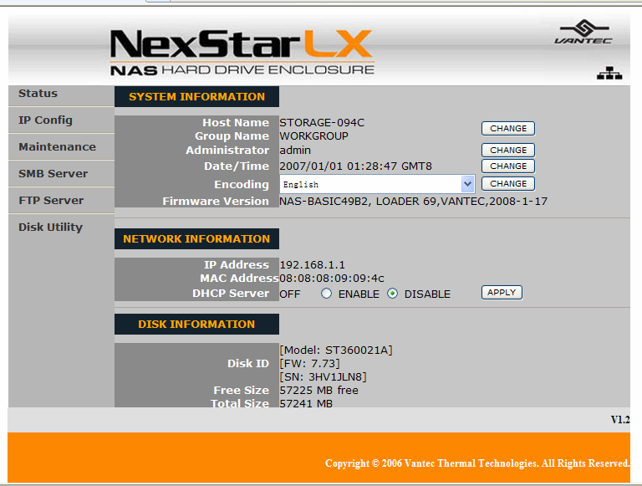The image size is (642, 486).
Task: Click CHANGE button for Encoding
Action: tap(508, 183)
